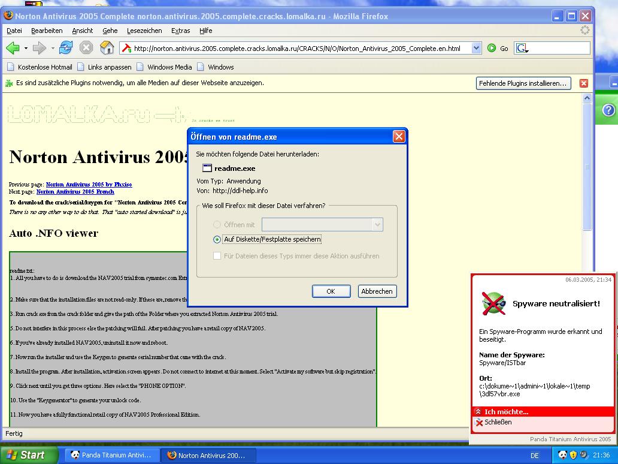Image resolution: width=618 pixels, height=464 pixels.
Task: Click the DE language indicator
Action: coord(534,456)
